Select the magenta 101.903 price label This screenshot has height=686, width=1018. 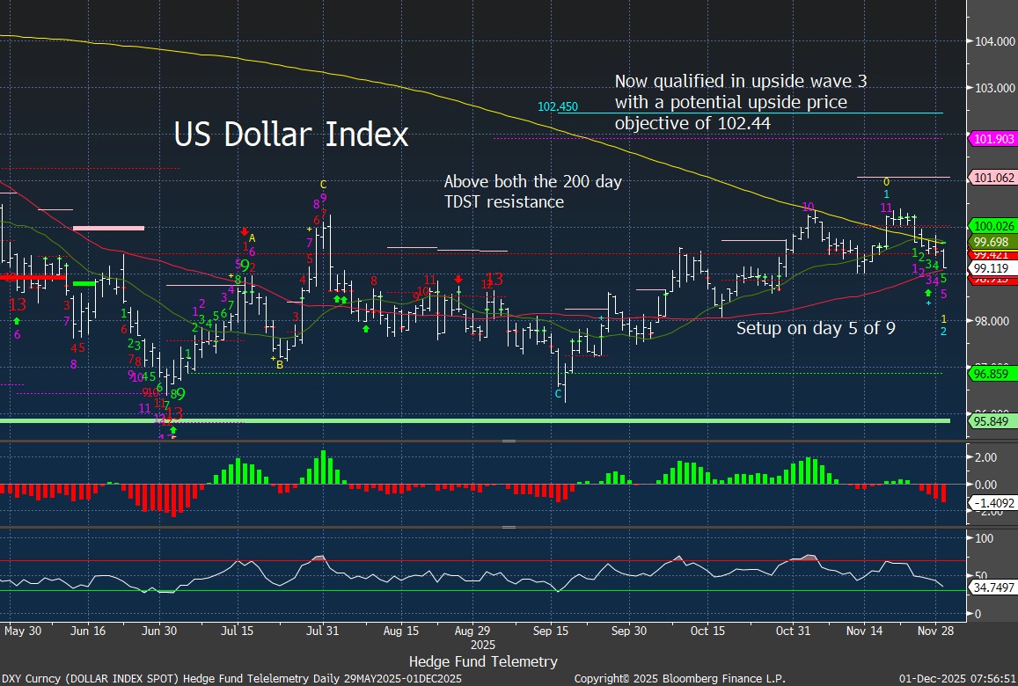pos(991,139)
